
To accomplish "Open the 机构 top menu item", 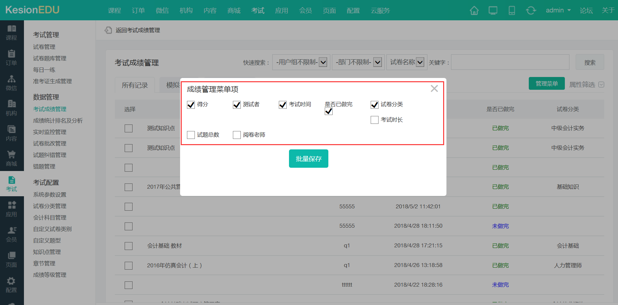I will pyautogui.click(x=186, y=10).
